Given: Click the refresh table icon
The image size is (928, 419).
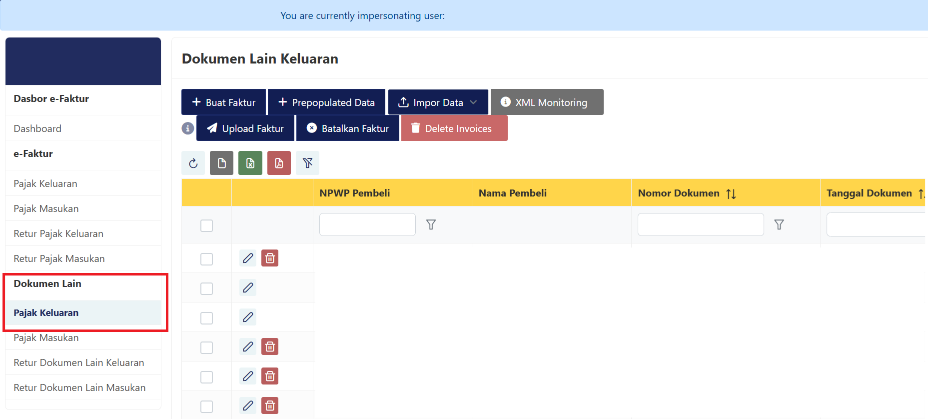Looking at the screenshot, I should 193,163.
